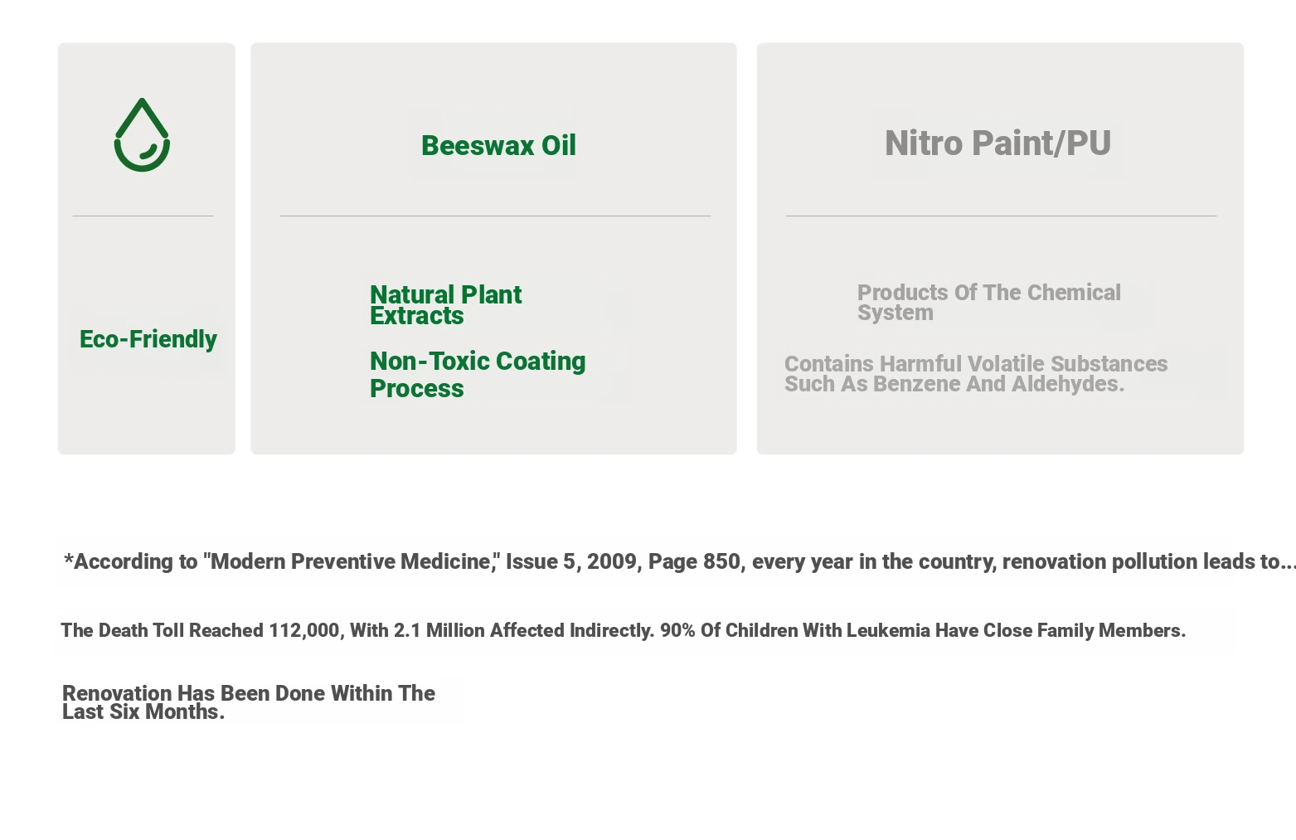The width and height of the screenshot is (1296, 840).
Task: Click the Death Toll Reached 112,000 sentence
Action: pos(623,630)
